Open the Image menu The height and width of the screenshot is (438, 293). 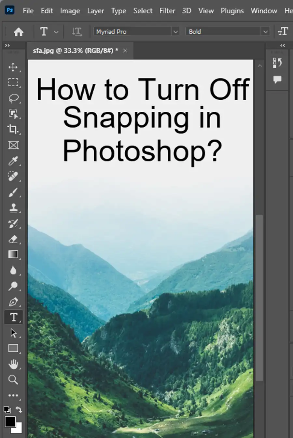pos(70,11)
